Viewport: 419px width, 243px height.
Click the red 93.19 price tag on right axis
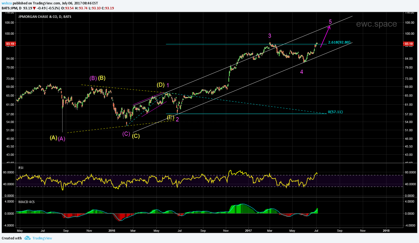point(408,44)
